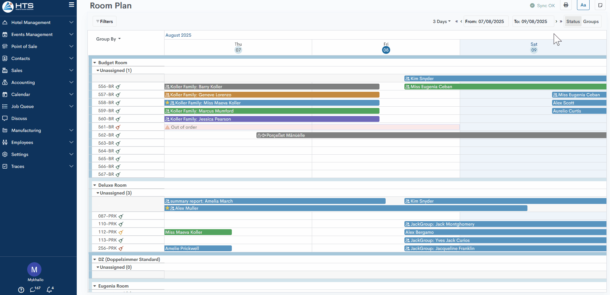Viewport: 610px width, 295px height.
Task: Toggle the hamburger sidebar menu icon
Action: point(72,5)
